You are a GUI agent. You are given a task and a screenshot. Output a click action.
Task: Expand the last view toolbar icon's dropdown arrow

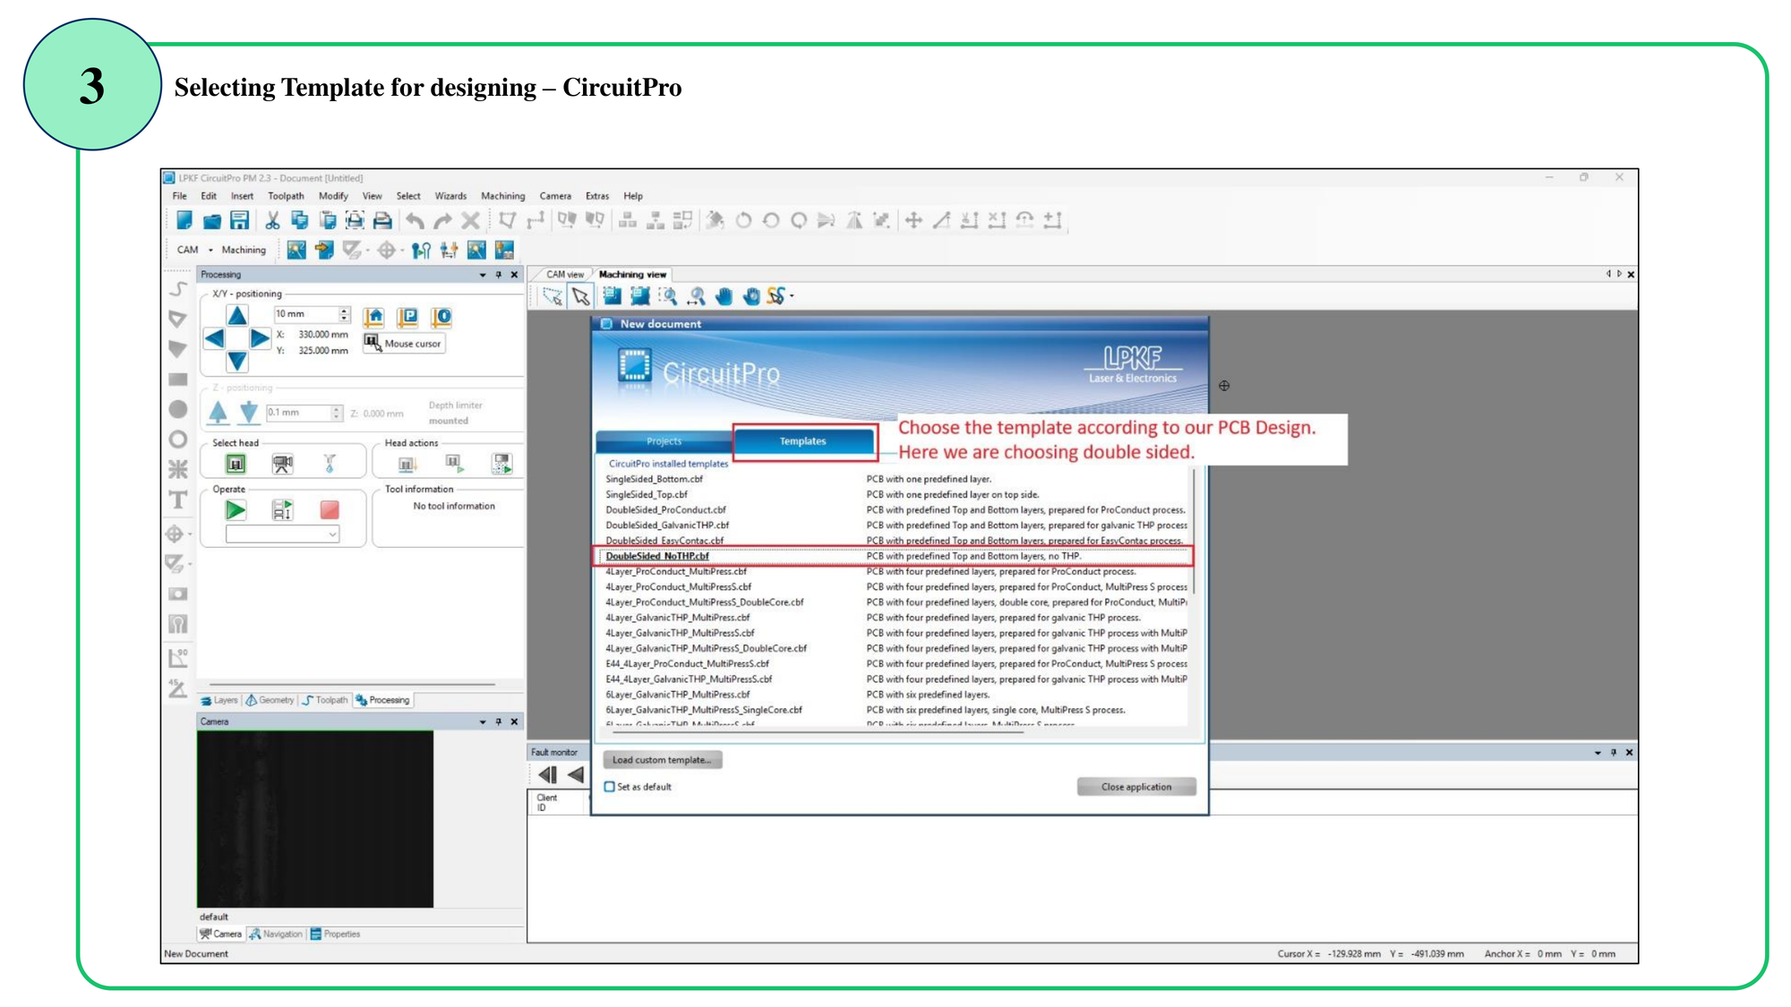pos(792,296)
